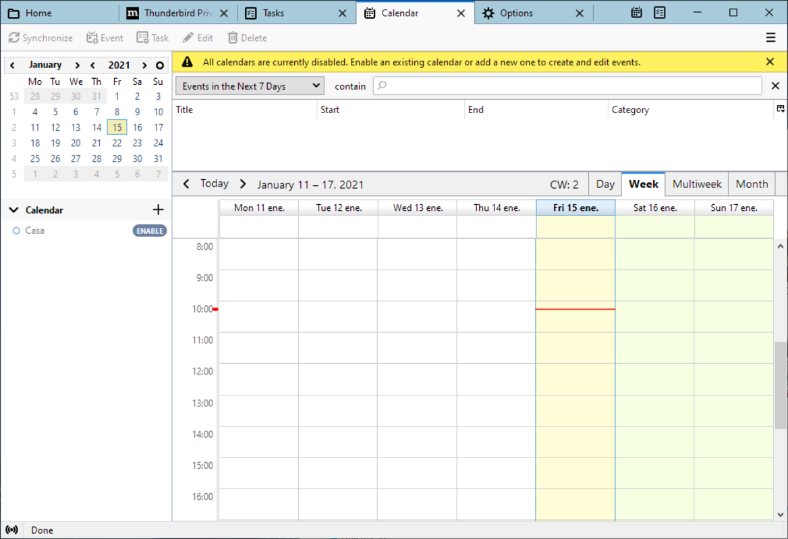
Task: Switch to the Month view tab
Action: pos(752,184)
